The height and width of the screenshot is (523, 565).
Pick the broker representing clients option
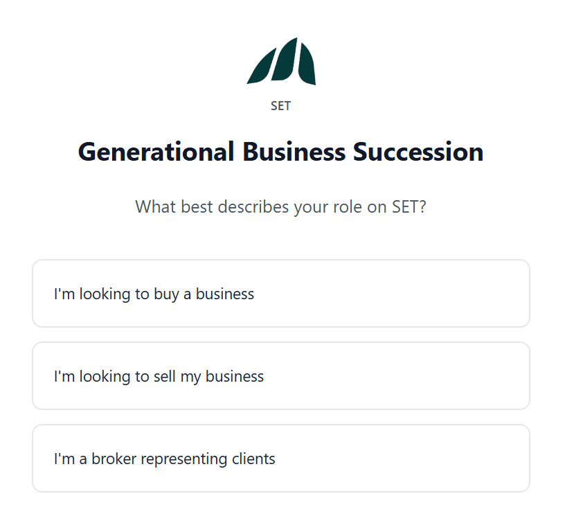281,459
